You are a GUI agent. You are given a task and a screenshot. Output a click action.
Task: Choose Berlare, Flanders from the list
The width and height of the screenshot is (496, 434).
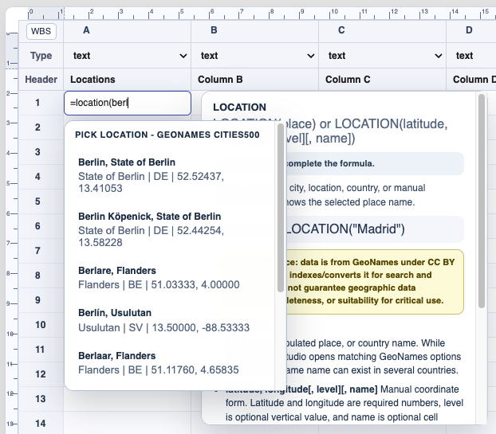click(170, 278)
